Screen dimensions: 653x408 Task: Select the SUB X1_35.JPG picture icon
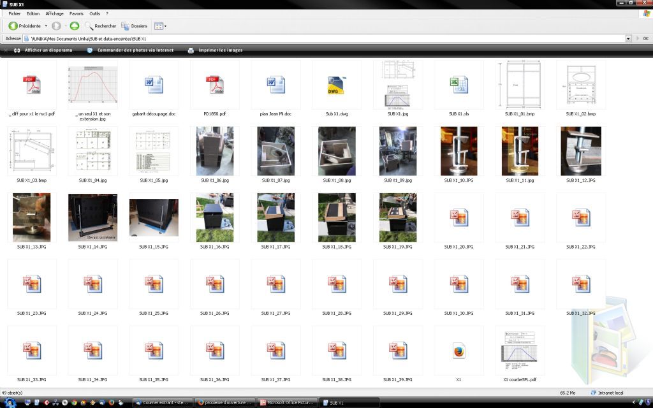(154, 351)
